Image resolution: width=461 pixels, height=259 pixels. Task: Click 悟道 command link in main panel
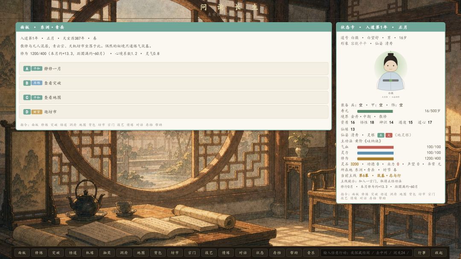coord(64,125)
